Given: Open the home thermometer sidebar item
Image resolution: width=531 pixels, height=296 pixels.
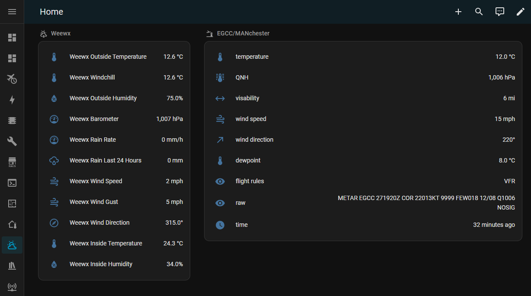Looking at the screenshot, I should 12,224.
